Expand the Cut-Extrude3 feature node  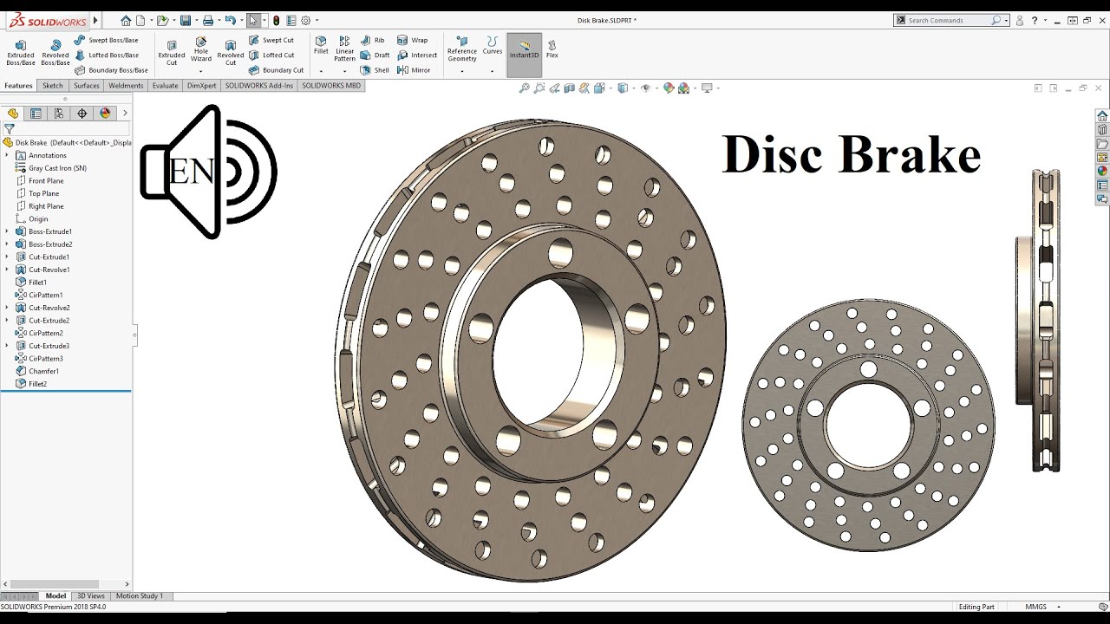point(7,346)
